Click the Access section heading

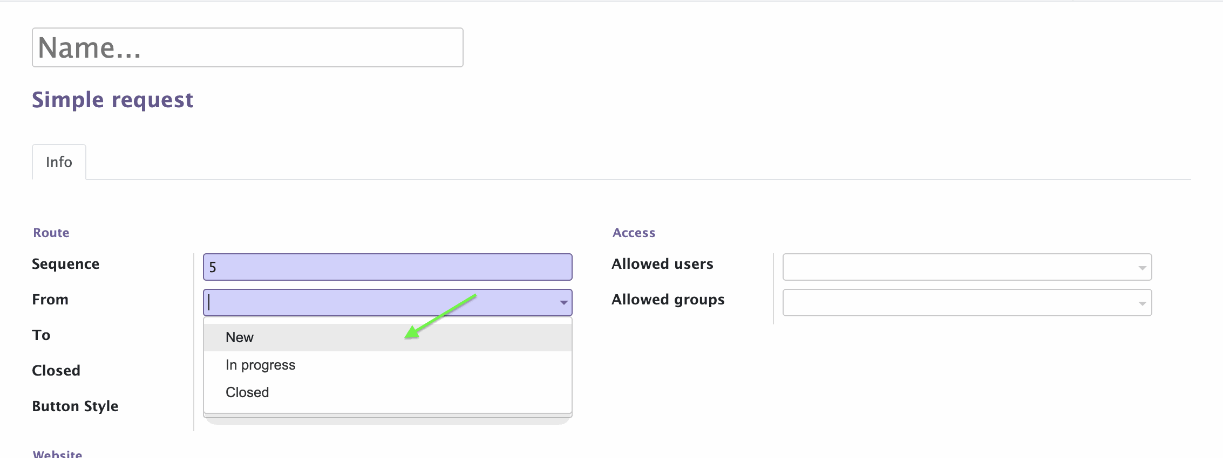click(634, 233)
